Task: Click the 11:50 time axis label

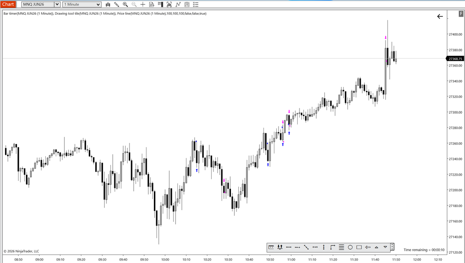Action: [x=396, y=260]
